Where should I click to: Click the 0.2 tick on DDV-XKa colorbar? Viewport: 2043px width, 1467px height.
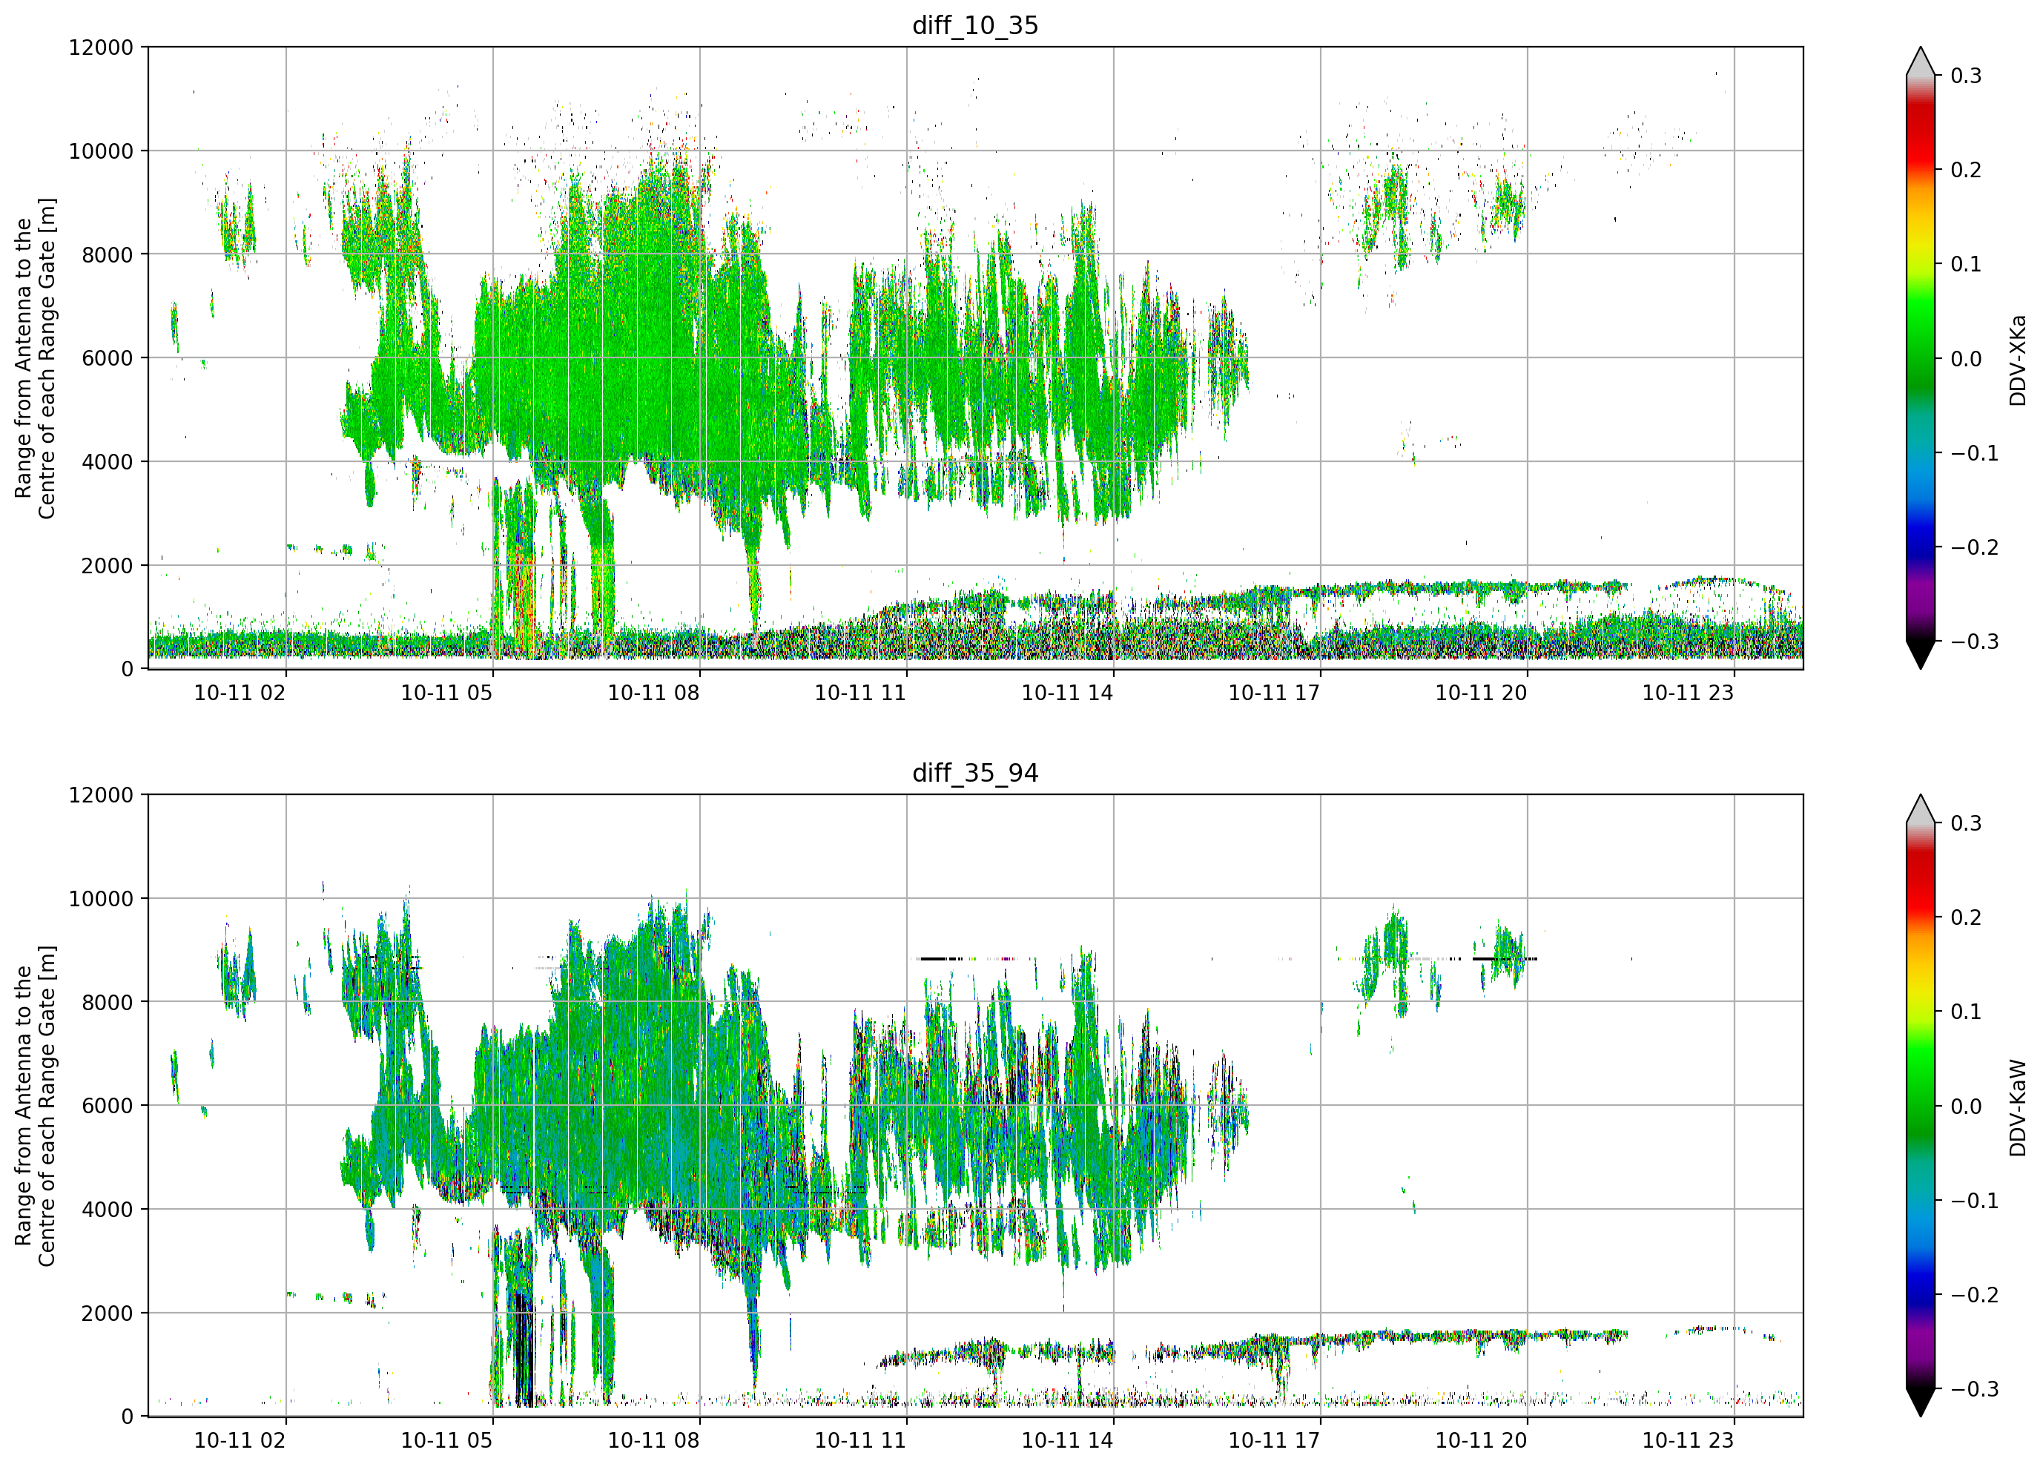(1967, 171)
